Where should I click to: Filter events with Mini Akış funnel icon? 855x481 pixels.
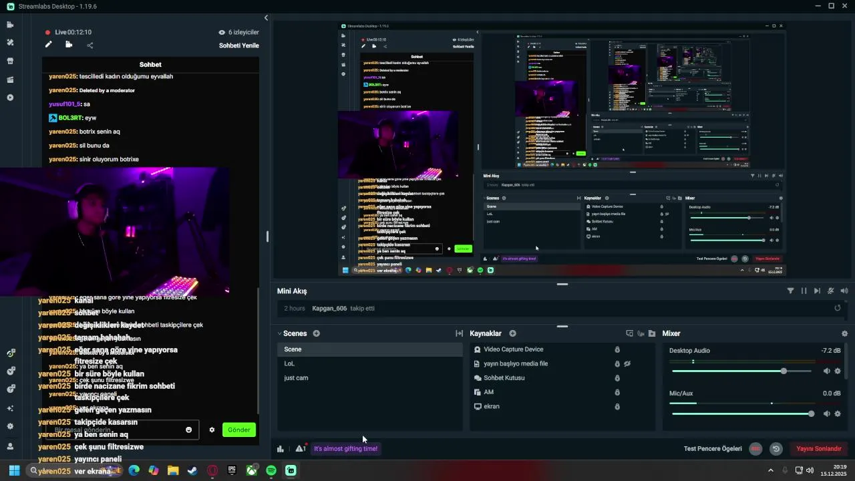[790, 291]
